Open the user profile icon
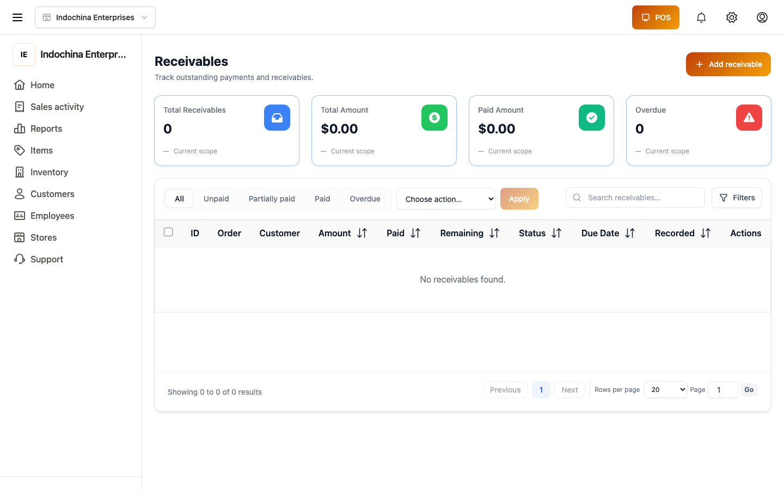The width and height of the screenshot is (784, 490). tap(762, 17)
